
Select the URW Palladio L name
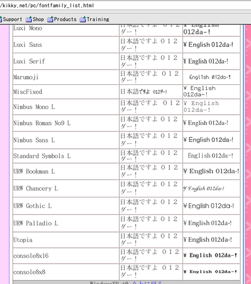pyautogui.click(x=36, y=223)
